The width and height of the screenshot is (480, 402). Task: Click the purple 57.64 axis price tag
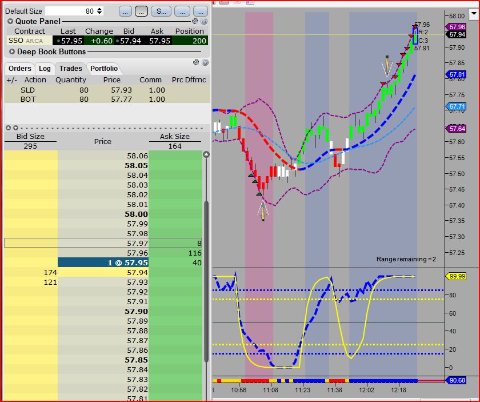pos(456,129)
